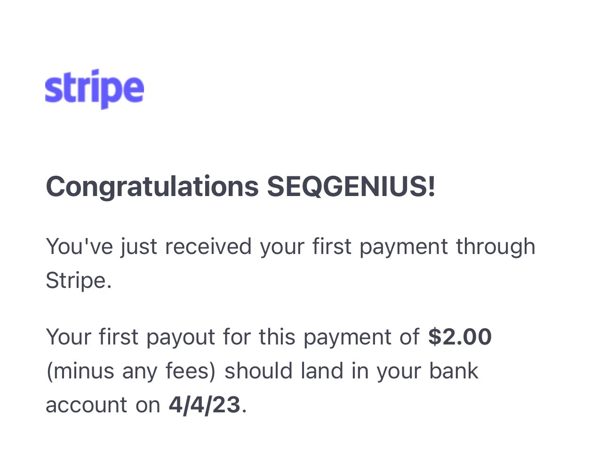
Task: Click the bold 4/4/23 payout date
Action: (x=205, y=405)
